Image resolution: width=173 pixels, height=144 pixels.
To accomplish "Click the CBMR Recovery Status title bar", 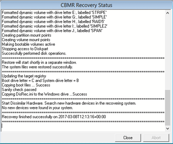I will [x=86, y=5].
